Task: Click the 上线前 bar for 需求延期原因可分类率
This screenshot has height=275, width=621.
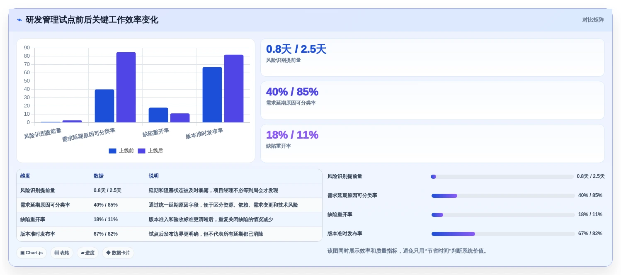Action: [104, 106]
